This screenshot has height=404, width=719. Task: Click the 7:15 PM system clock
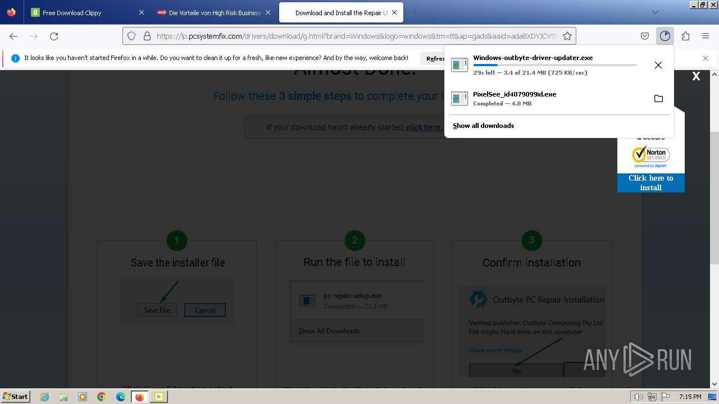coord(690,397)
